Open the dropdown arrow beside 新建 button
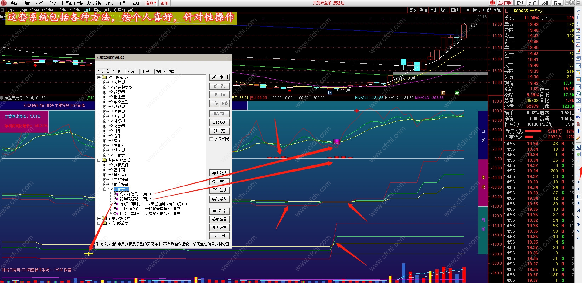Image resolution: width=582 pixels, height=283 pixels. (x=227, y=77)
